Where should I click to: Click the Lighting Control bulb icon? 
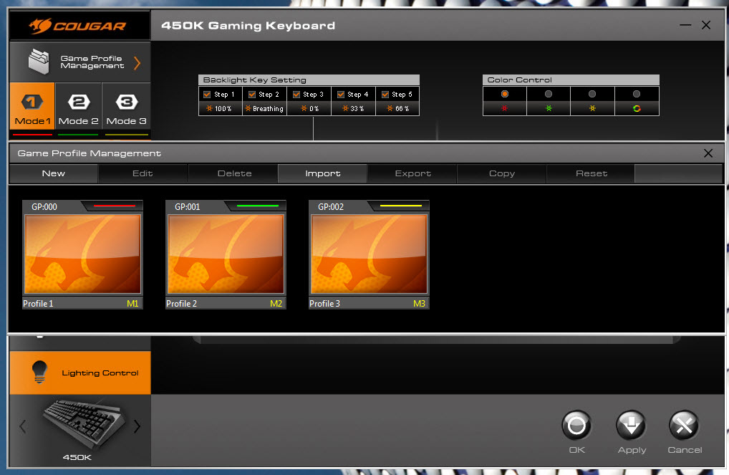coord(39,372)
